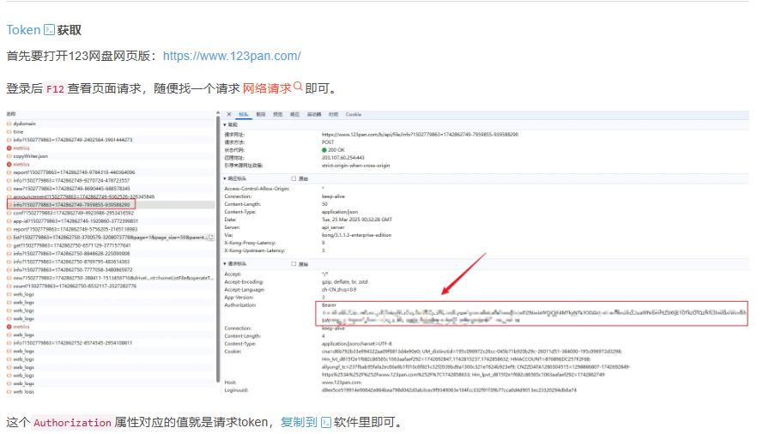Click the strict-origin-when-cross-origin value

pos(355,166)
